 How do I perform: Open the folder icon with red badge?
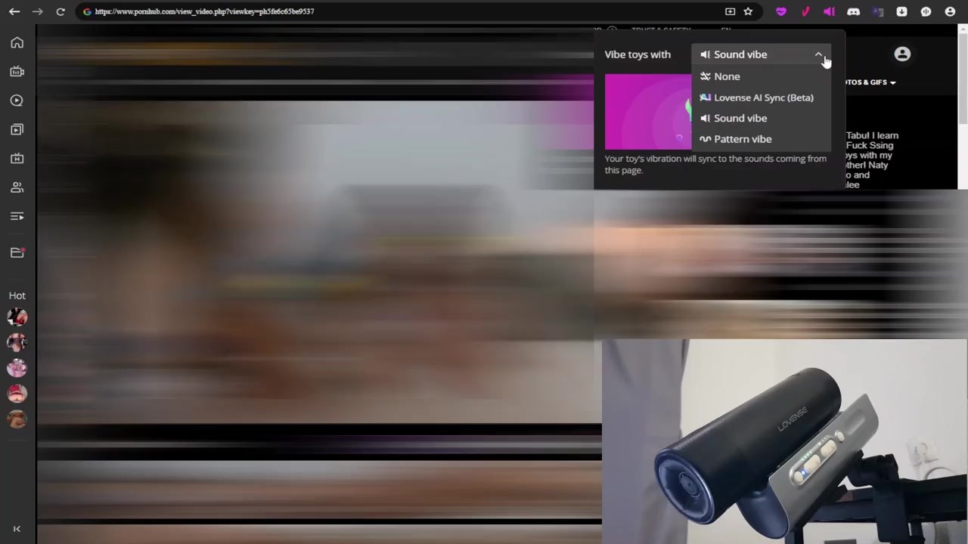point(17,252)
